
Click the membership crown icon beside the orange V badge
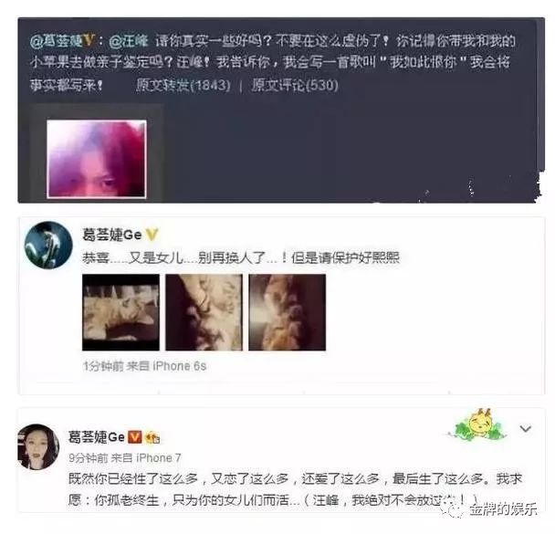click(x=152, y=438)
